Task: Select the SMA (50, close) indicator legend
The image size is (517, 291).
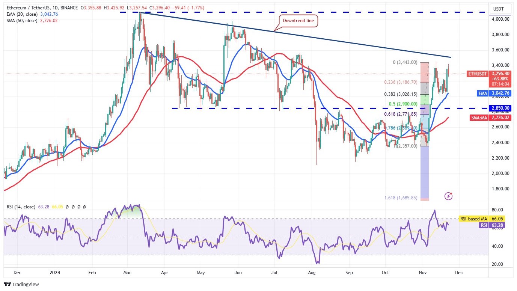Action: pos(21,20)
